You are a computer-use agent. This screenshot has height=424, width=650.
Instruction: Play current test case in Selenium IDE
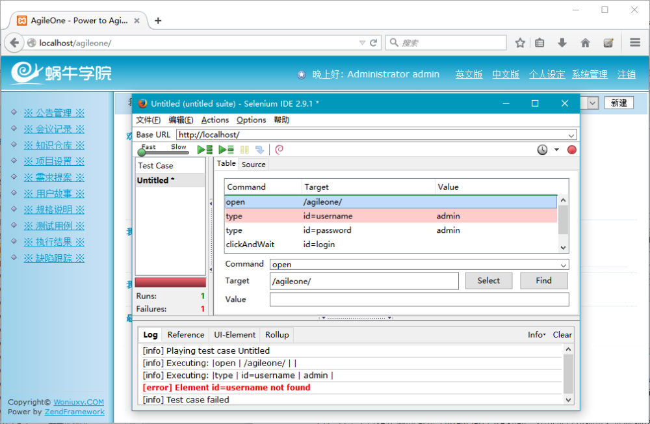pos(226,150)
